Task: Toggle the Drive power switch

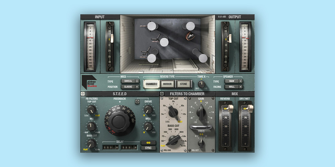Action: tap(137, 101)
